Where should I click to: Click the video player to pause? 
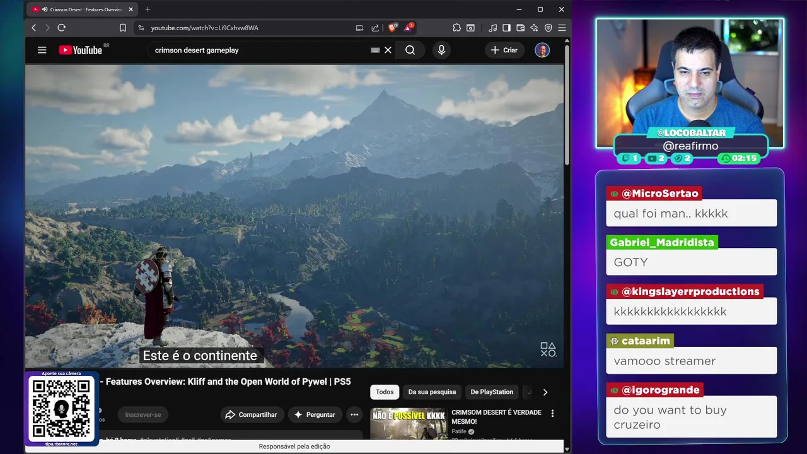tap(294, 216)
